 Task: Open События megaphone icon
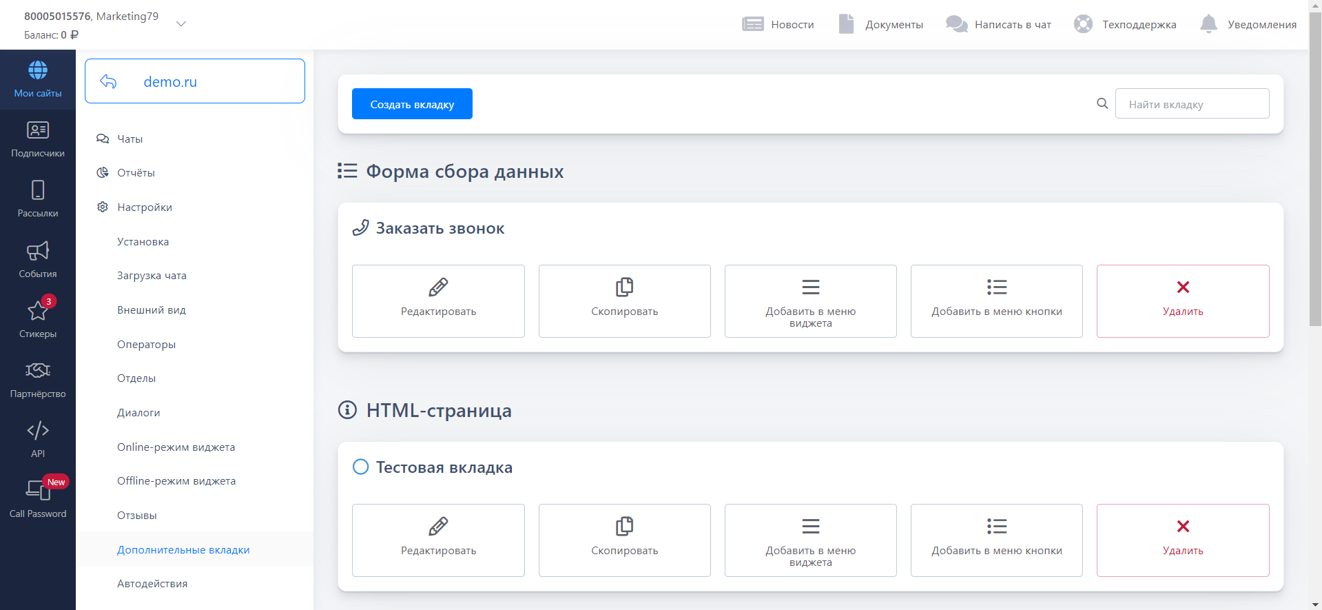click(x=38, y=251)
